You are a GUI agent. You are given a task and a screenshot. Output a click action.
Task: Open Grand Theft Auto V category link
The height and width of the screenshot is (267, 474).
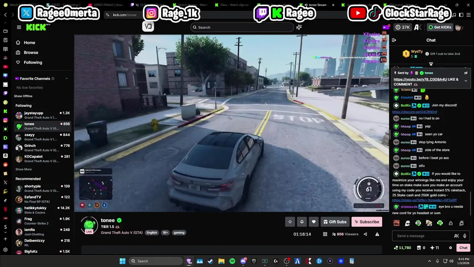coord(121,233)
